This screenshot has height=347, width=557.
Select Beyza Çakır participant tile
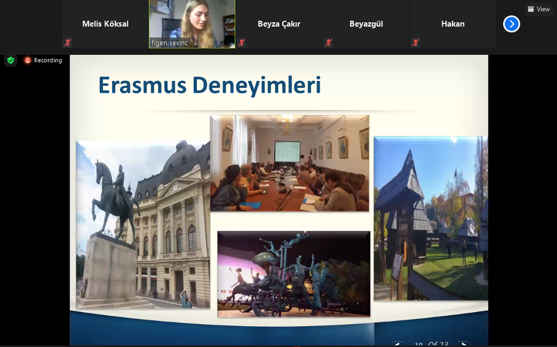coord(279,24)
